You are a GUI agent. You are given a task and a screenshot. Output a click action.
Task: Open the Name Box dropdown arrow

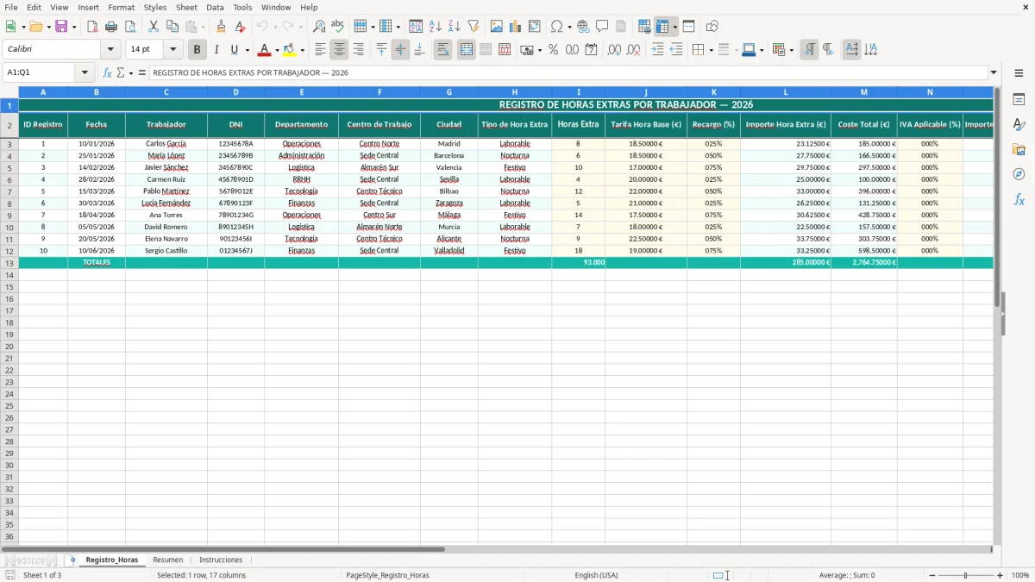click(85, 72)
